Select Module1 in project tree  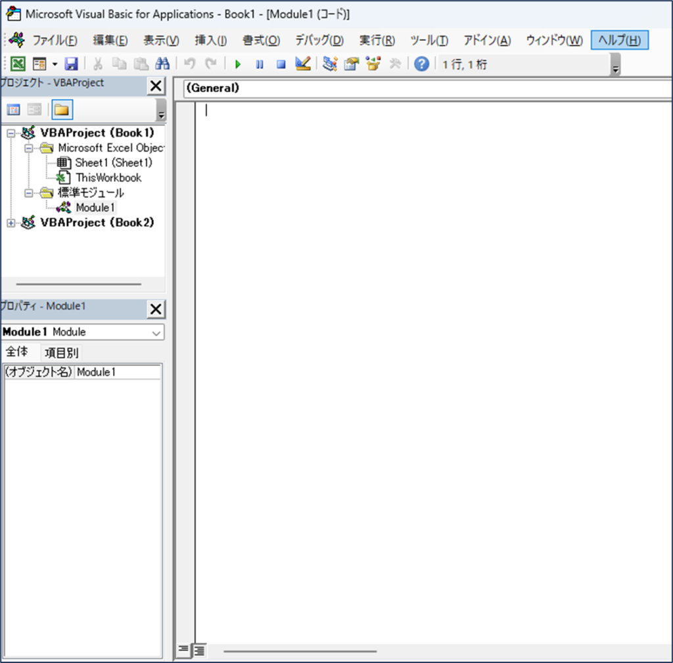[95, 208]
